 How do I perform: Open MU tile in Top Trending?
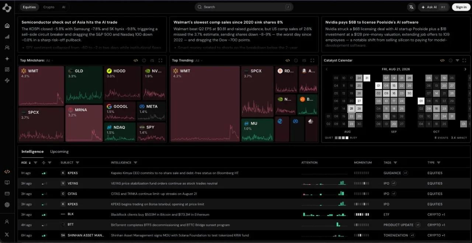[257, 130]
